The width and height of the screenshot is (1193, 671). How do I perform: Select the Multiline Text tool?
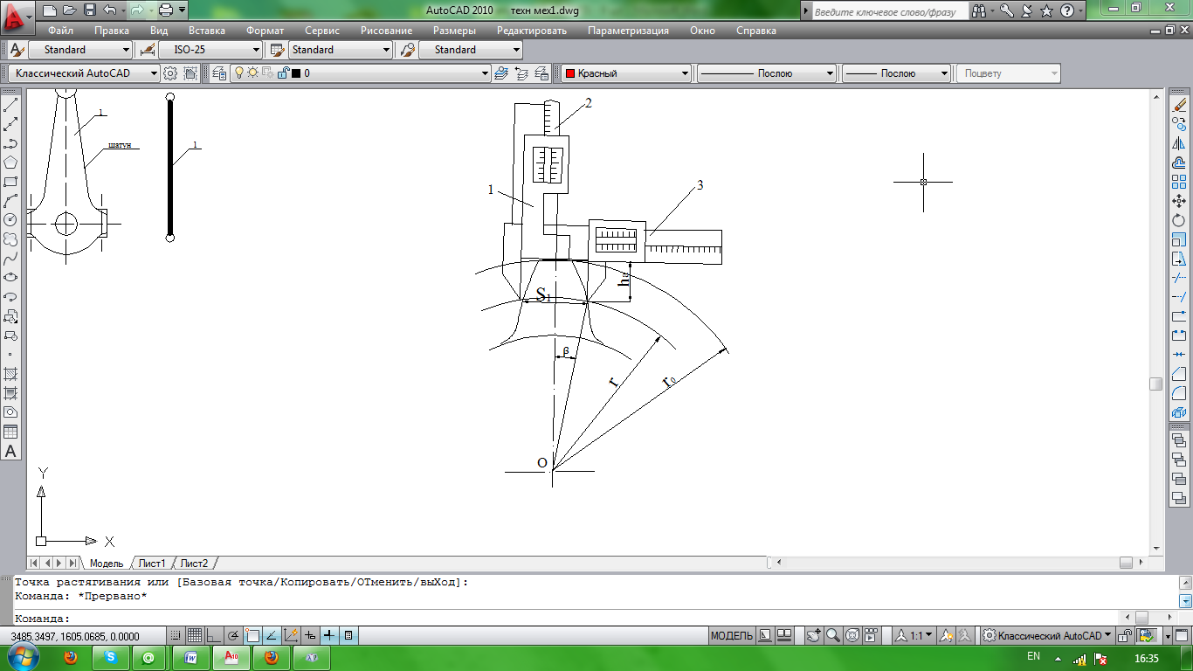(x=10, y=451)
